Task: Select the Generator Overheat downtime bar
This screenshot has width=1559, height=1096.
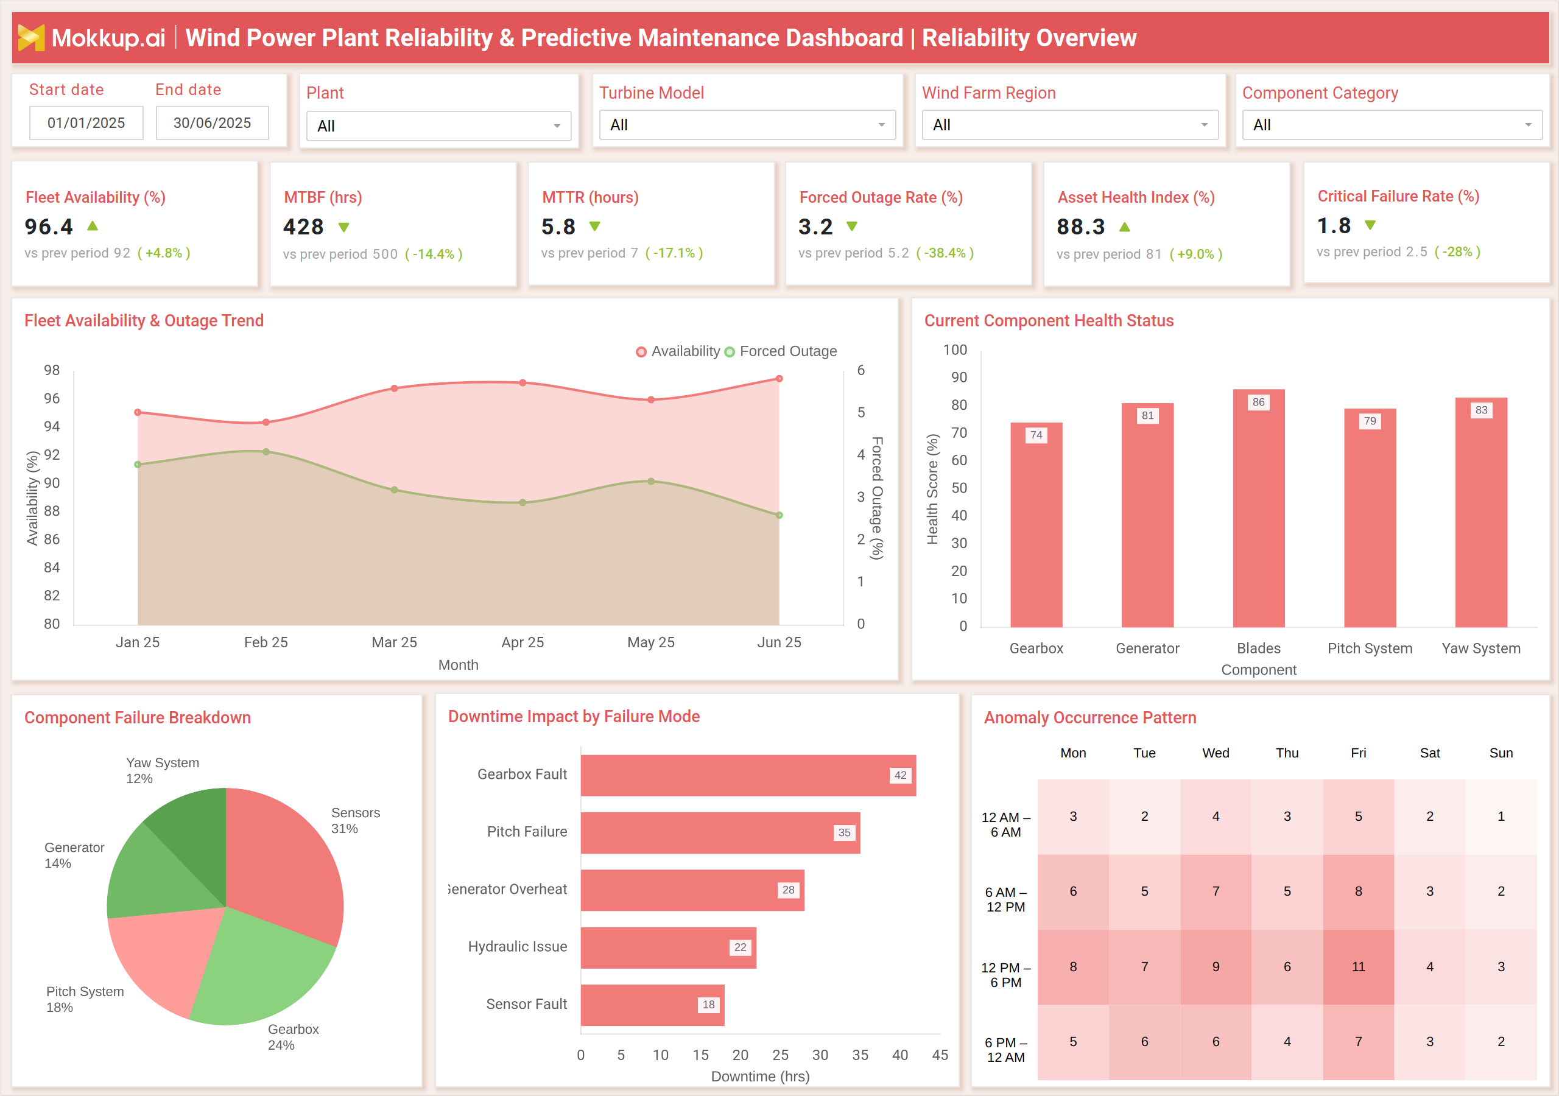Action: (692, 890)
